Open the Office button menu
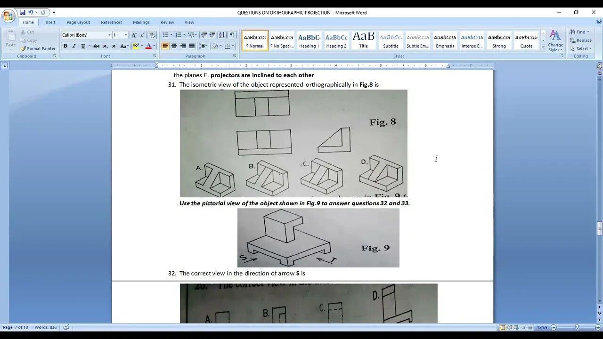The image size is (603, 339). (8, 16)
